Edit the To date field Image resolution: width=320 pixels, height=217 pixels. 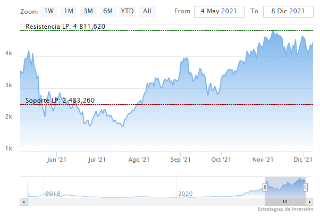288,12
